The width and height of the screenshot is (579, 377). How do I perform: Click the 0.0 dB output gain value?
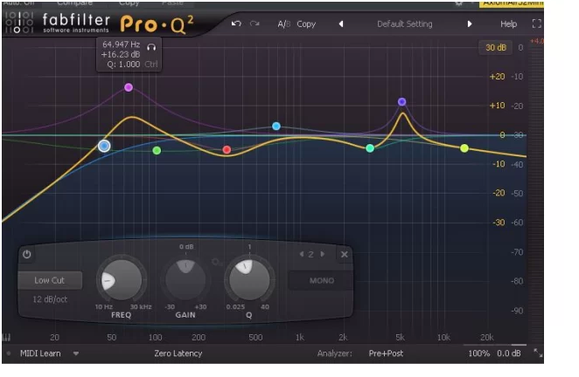click(x=509, y=353)
